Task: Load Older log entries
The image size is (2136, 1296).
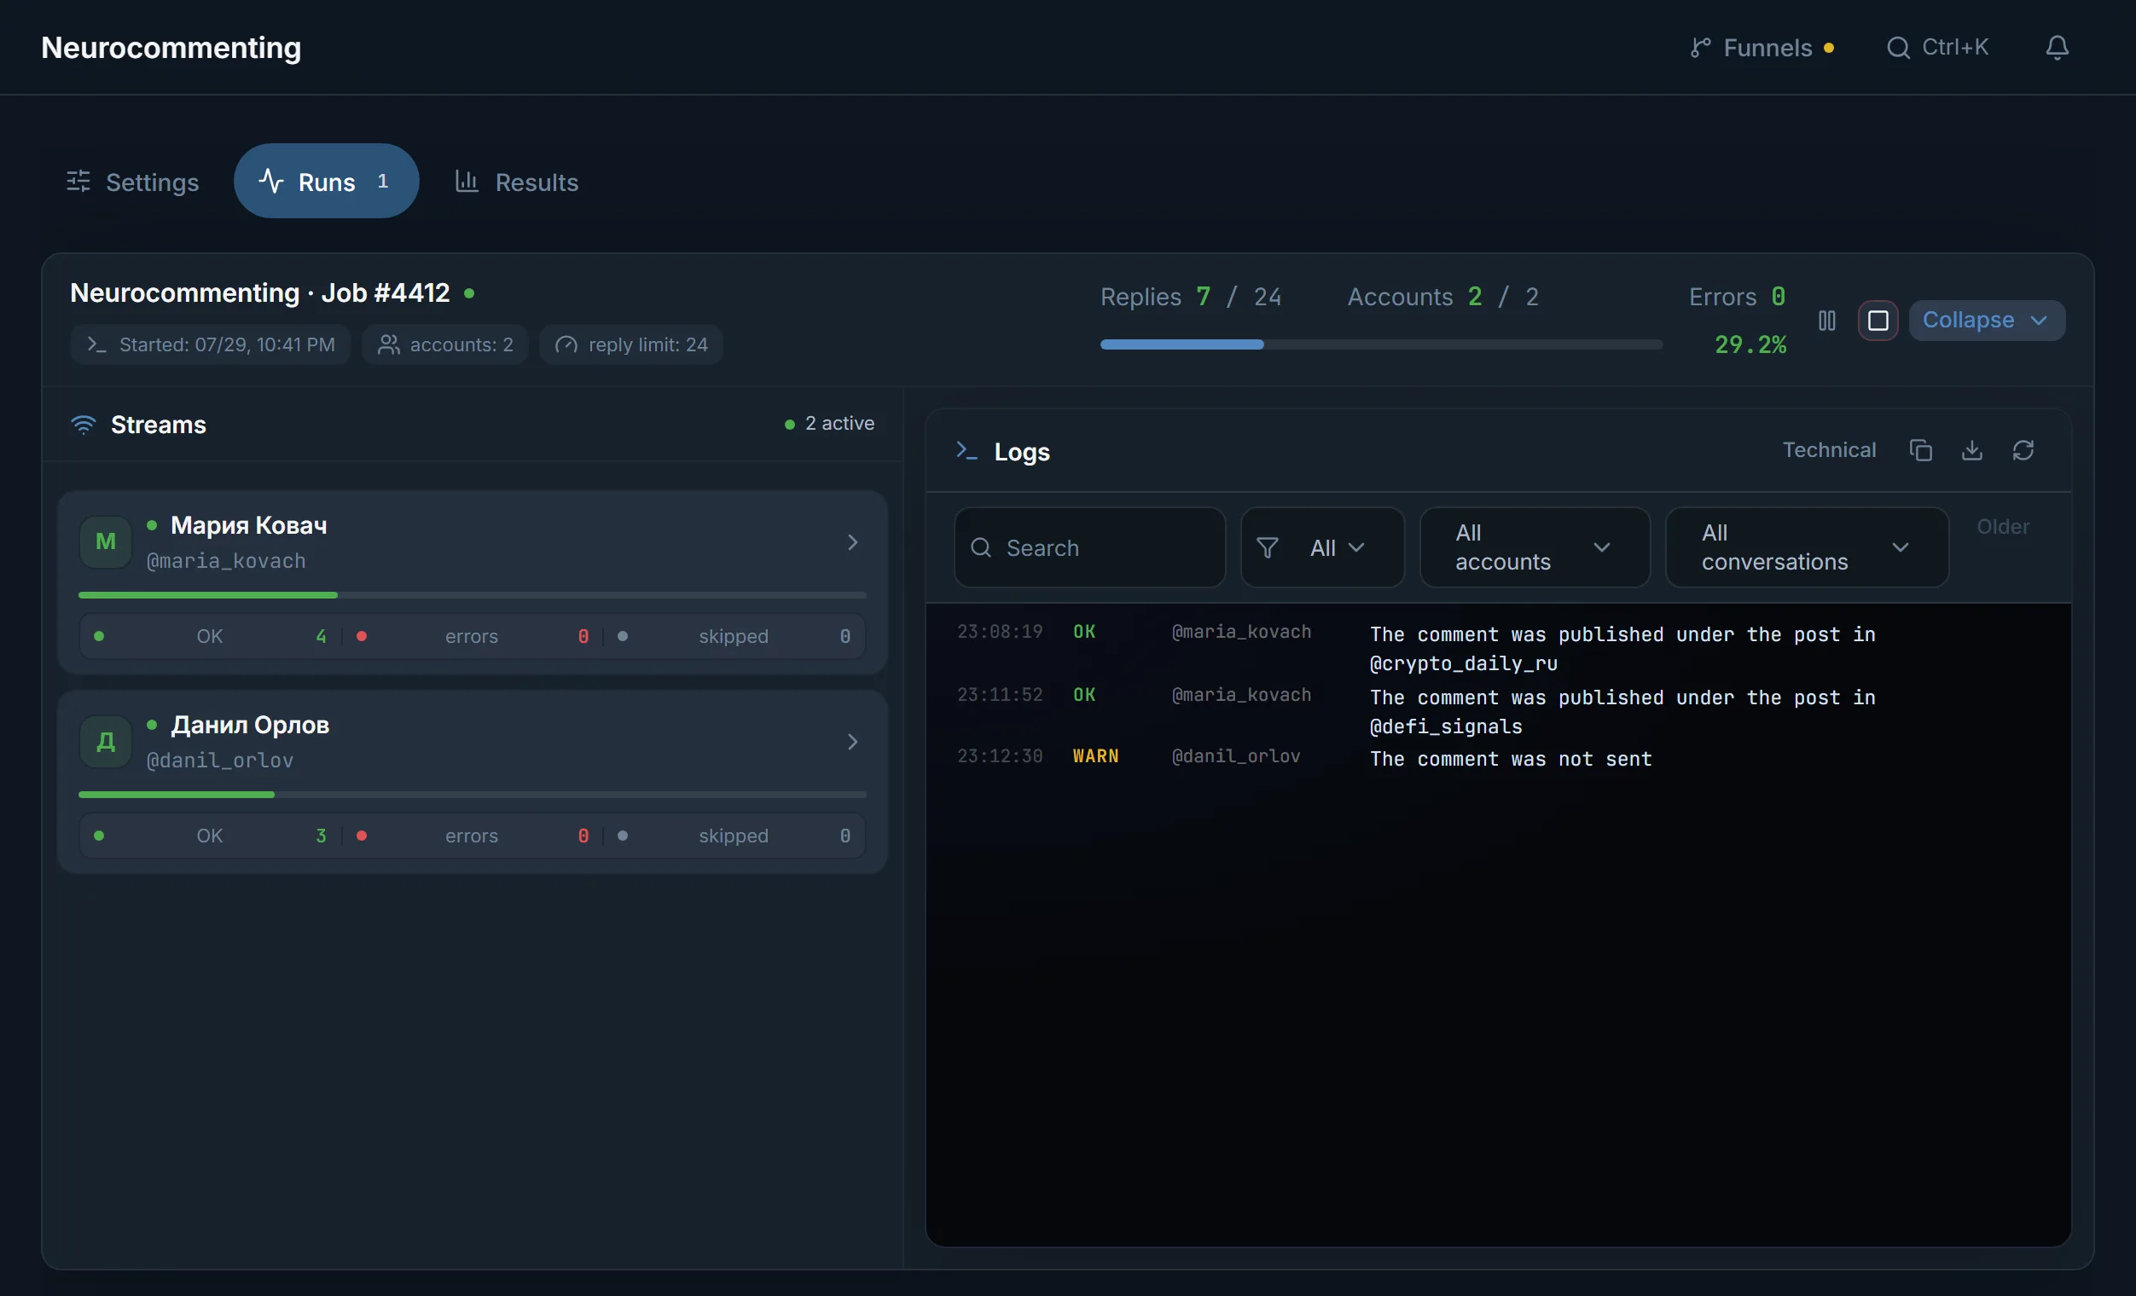Action: [2003, 527]
